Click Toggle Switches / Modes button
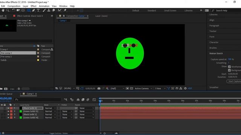Viewport: 241px width, 135px height. [x=58, y=133]
